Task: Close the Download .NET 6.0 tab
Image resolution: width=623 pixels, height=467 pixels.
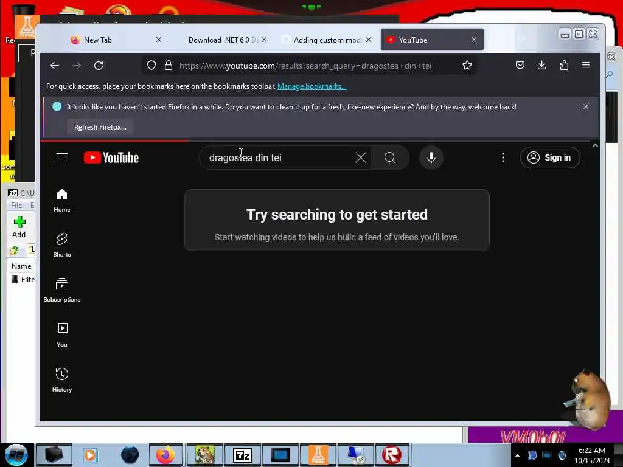Action: (x=264, y=40)
